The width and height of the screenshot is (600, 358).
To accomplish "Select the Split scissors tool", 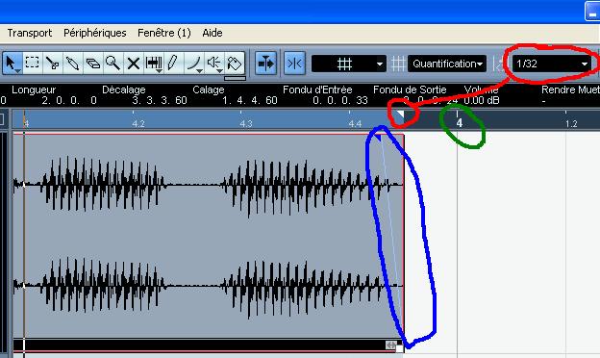I will [53, 64].
